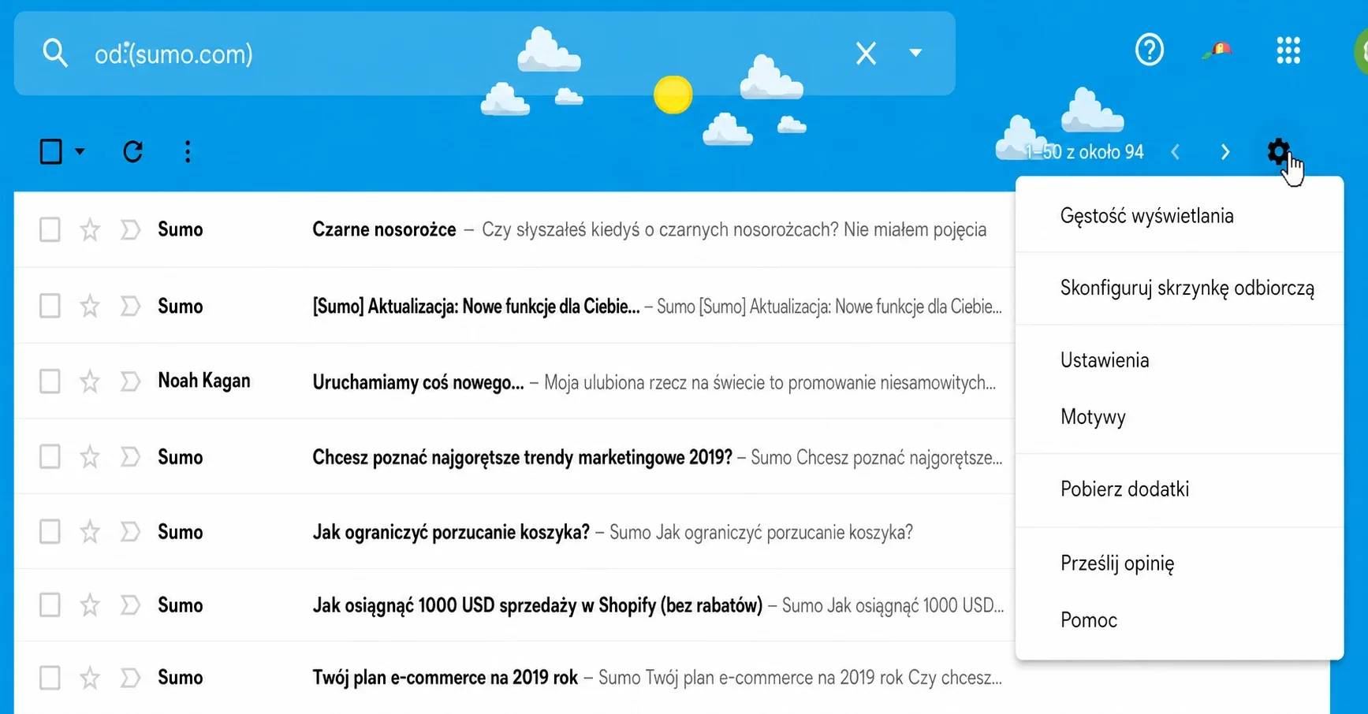Click the settings gear icon

1278,151
